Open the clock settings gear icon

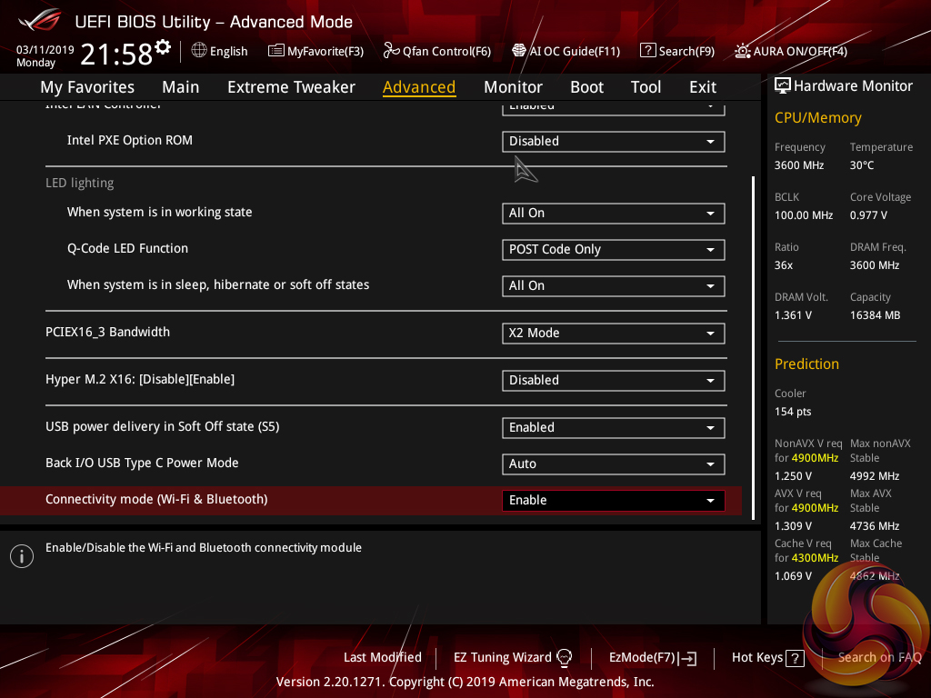pos(163,47)
